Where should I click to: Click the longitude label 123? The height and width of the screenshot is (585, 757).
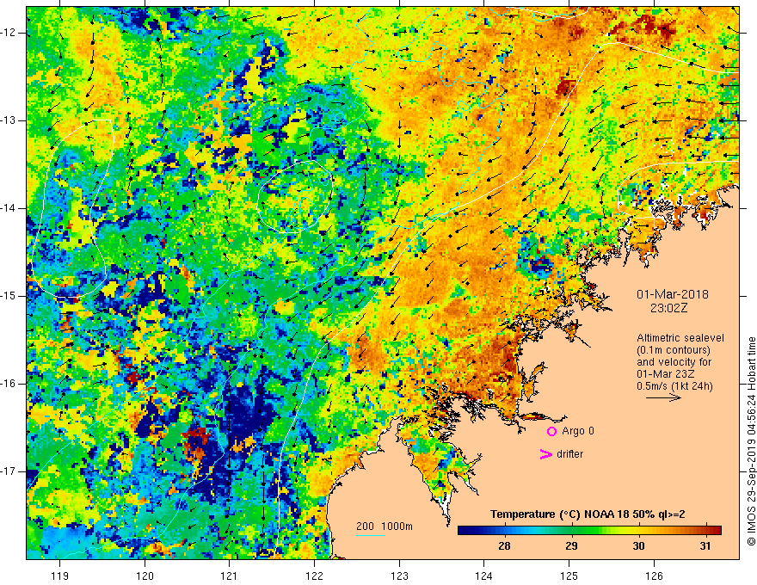pos(399,576)
